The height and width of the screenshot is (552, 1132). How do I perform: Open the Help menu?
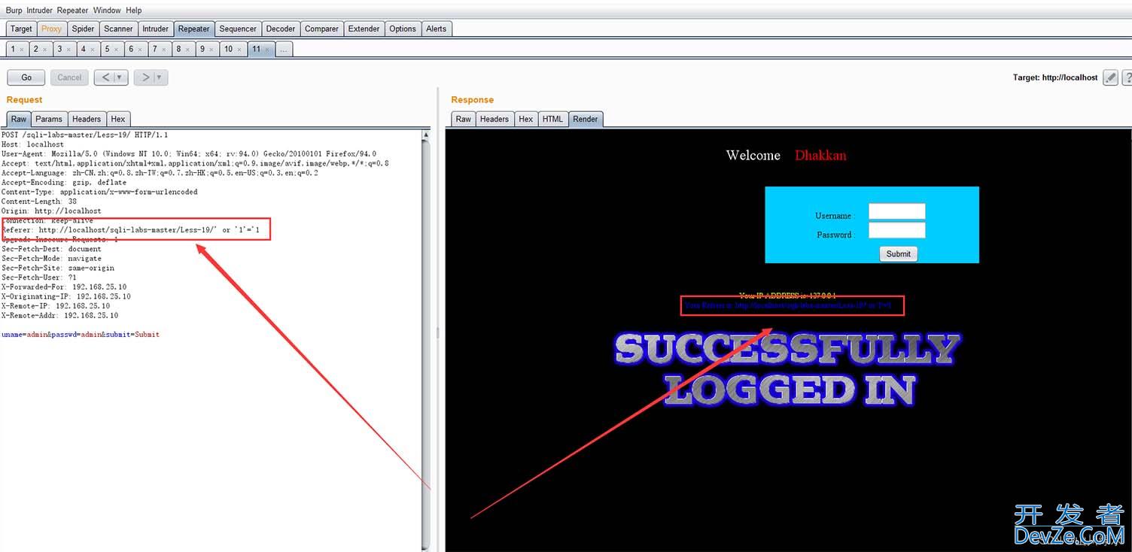point(134,11)
